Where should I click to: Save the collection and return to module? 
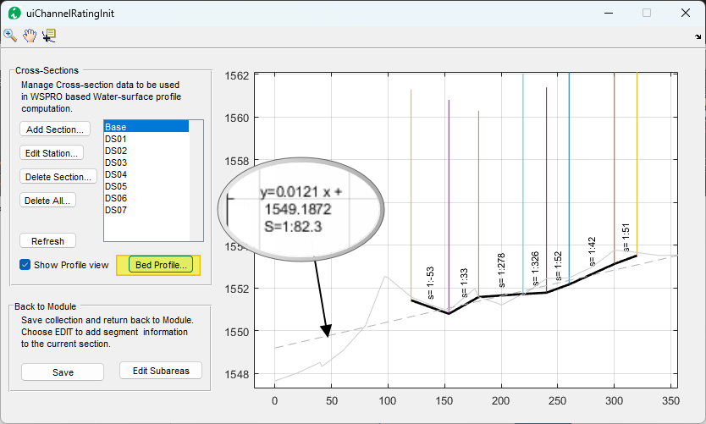click(x=63, y=372)
